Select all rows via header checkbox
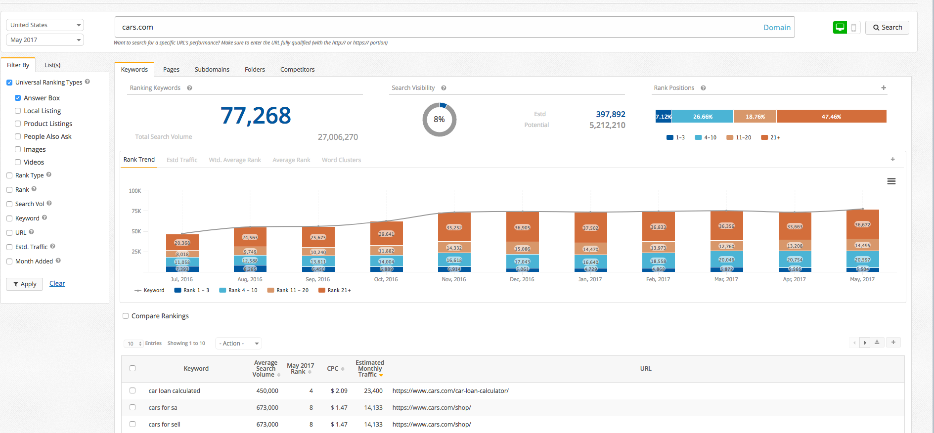Viewport: 934px width, 433px height. (x=133, y=368)
